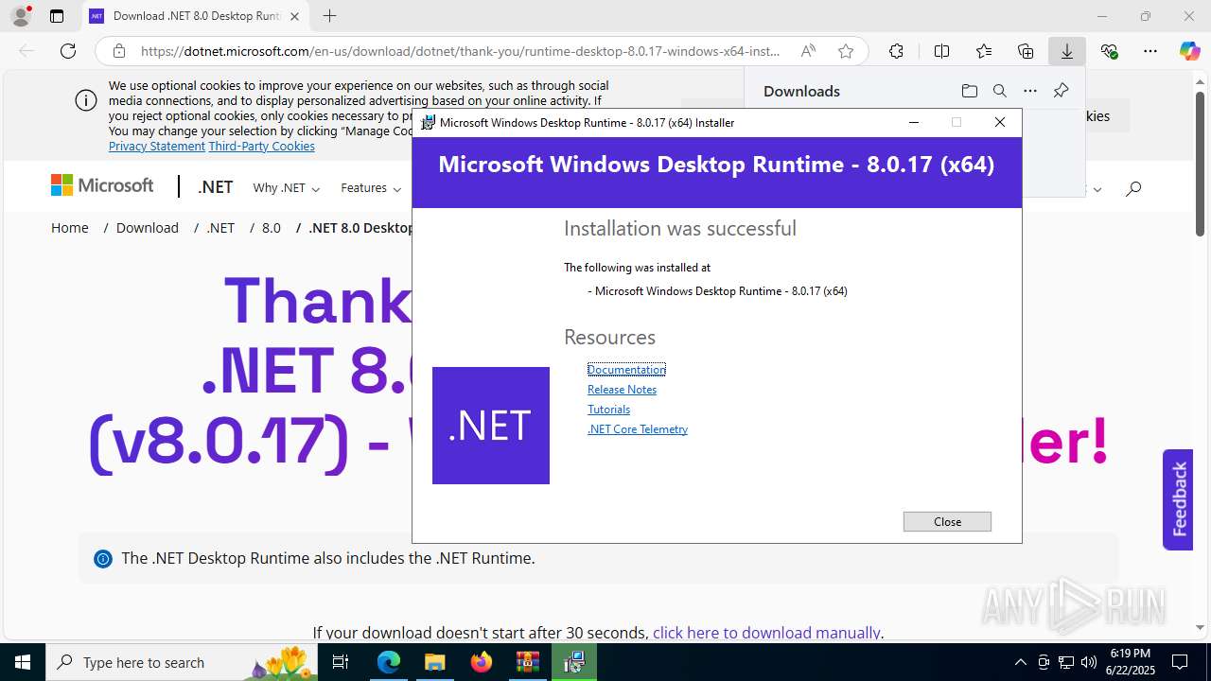Open Favorites list icon
The height and width of the screenshot is (681, 1211).
984,51
